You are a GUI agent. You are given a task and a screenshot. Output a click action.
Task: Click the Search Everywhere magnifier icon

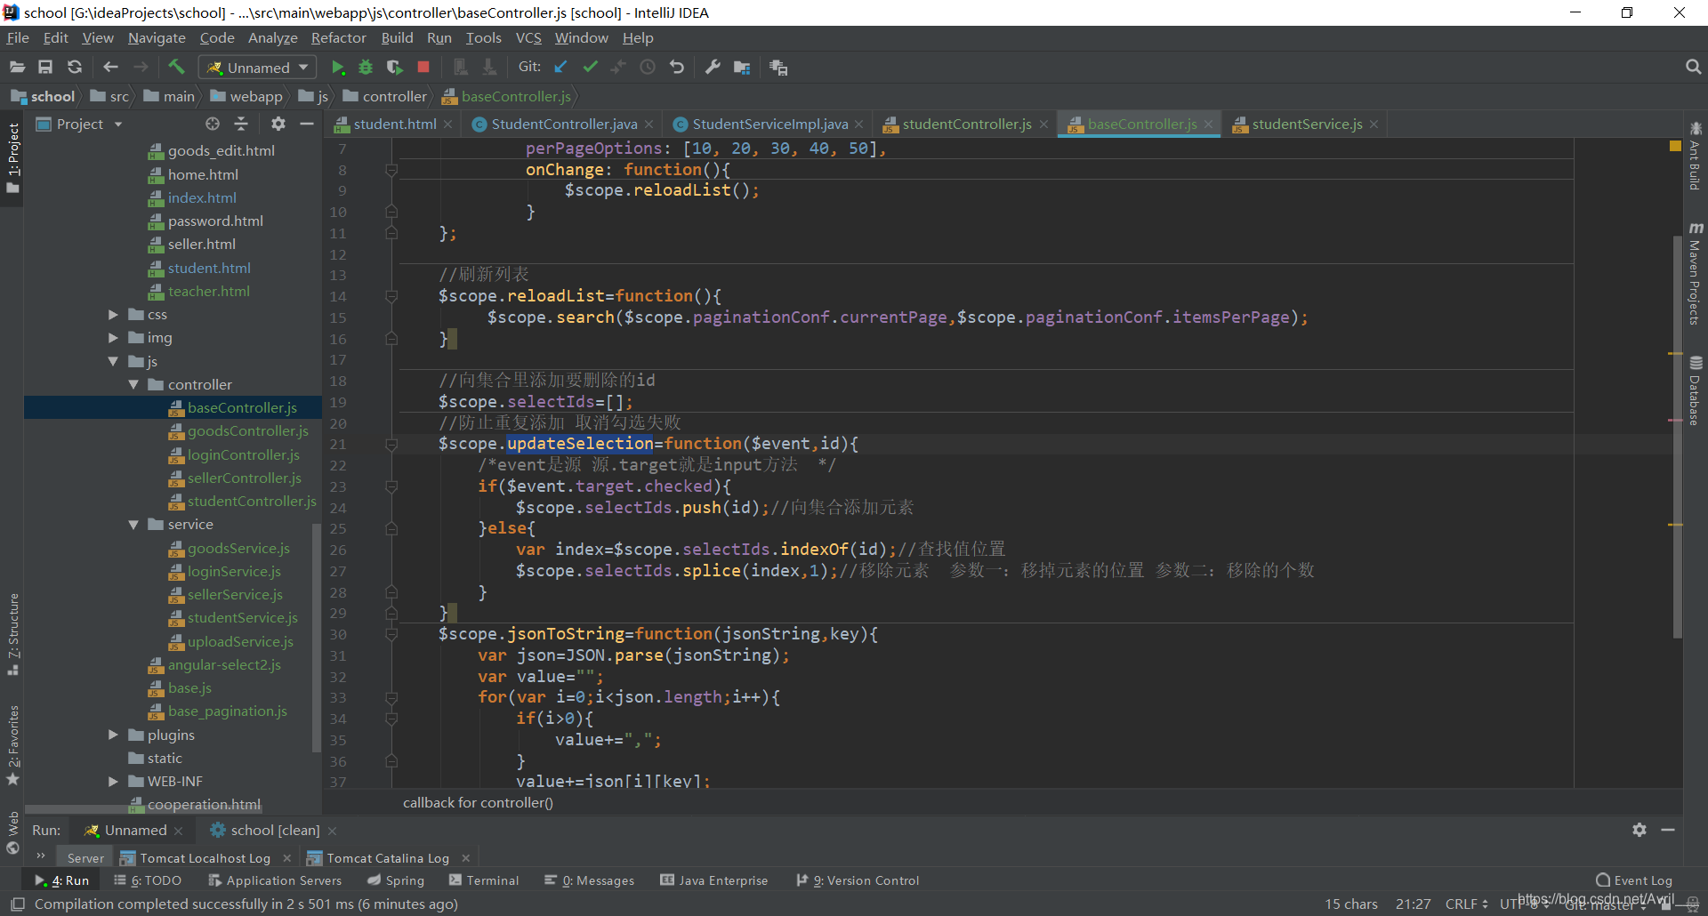pyautogui.click(x=1693, y=67)
